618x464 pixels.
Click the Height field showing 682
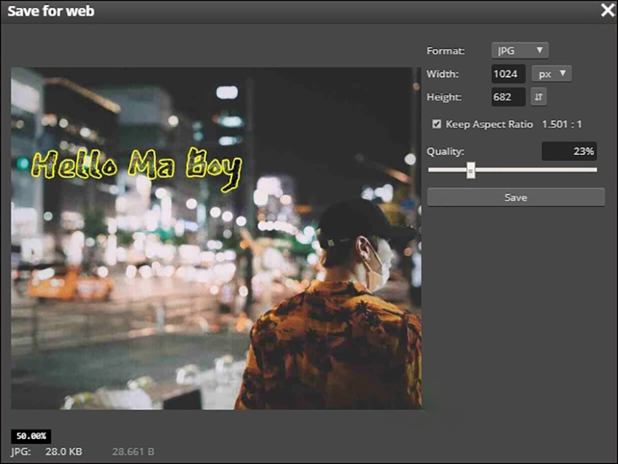pos(508,97)
